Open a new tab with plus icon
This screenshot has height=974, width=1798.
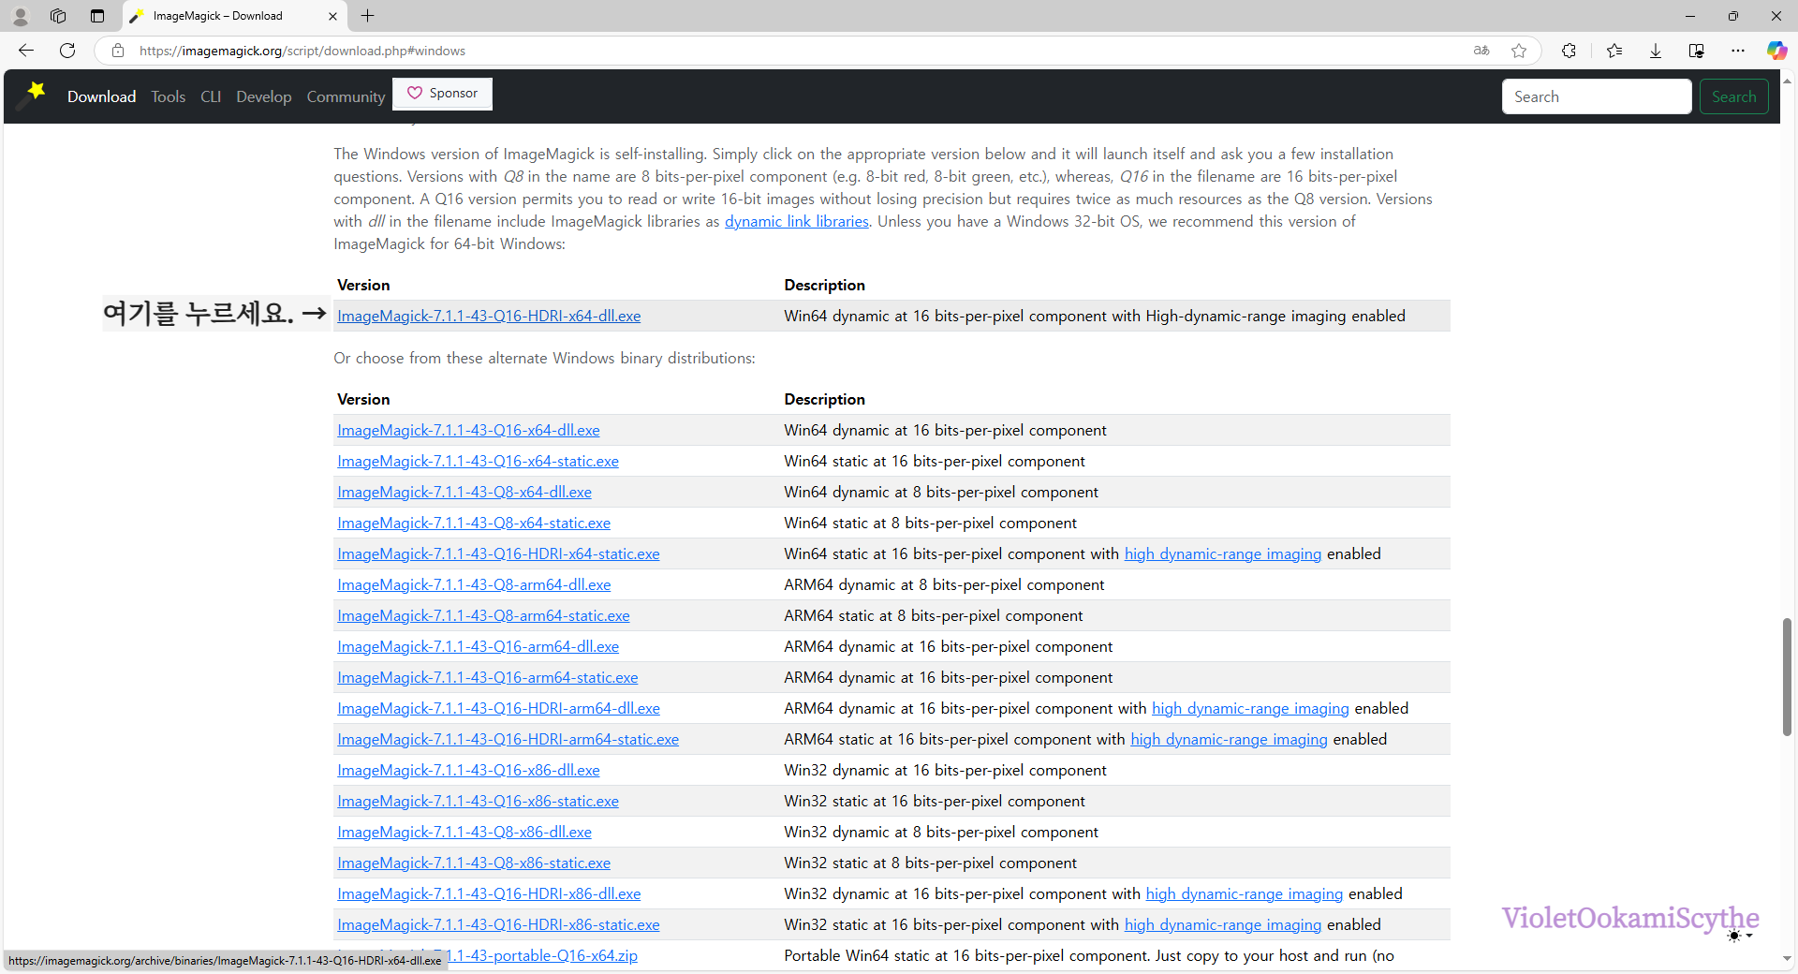(x=368, y=16)
